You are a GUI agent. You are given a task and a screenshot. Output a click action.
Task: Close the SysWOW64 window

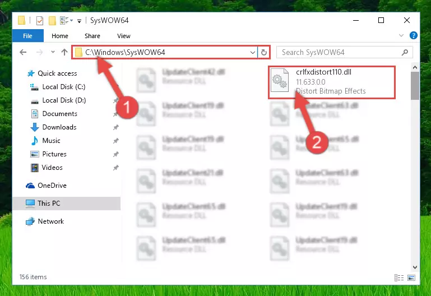(x=407, y=20)
